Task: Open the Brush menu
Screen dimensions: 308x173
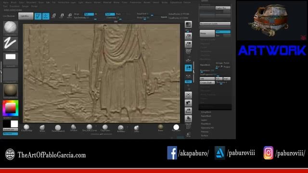Action: 13,2
